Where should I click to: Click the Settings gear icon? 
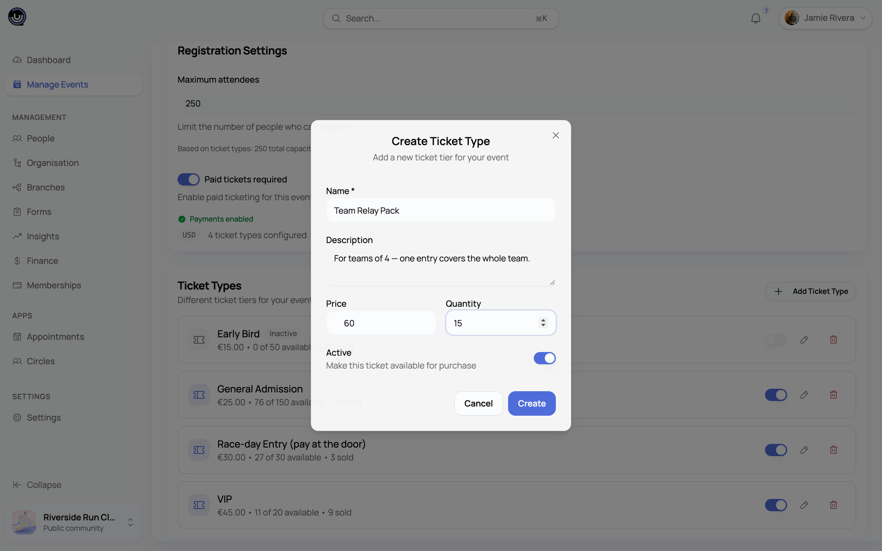point(17,418)
